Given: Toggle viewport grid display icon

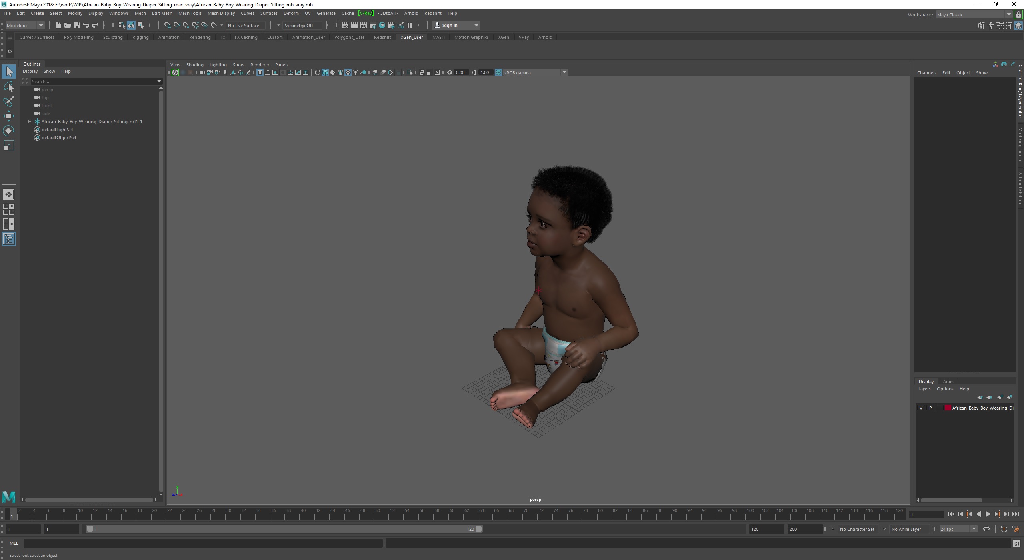Looking at the screenshot, I should point(260,72).
